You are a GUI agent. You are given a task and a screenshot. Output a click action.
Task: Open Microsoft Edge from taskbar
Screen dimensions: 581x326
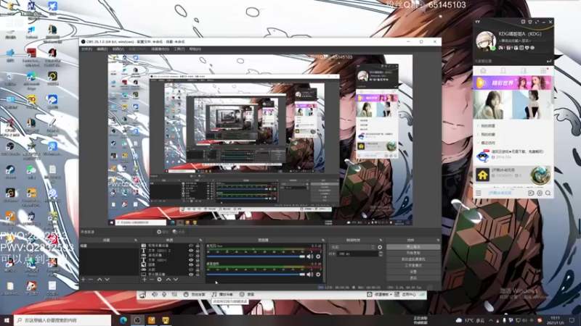[123, 320]
